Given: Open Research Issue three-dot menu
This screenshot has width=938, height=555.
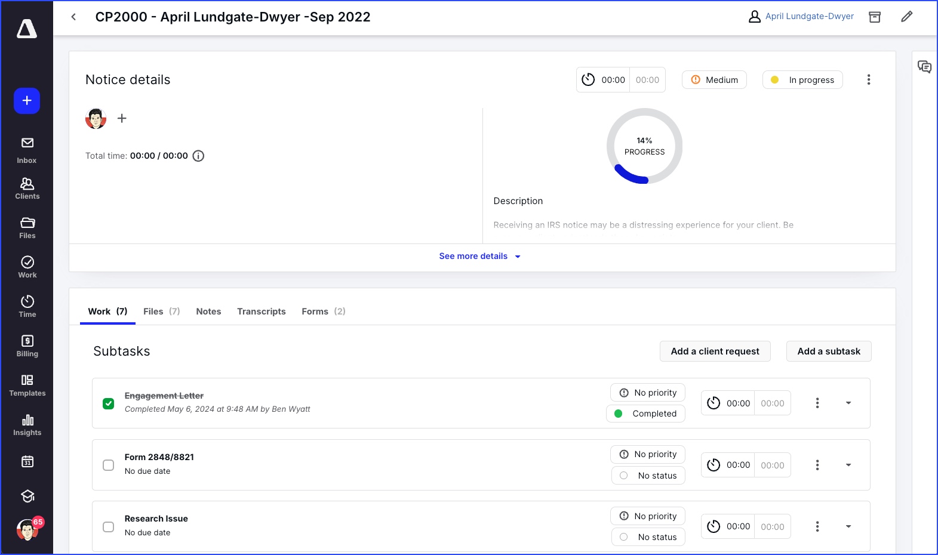Looking at the screenshot, I should click(817, 526).
